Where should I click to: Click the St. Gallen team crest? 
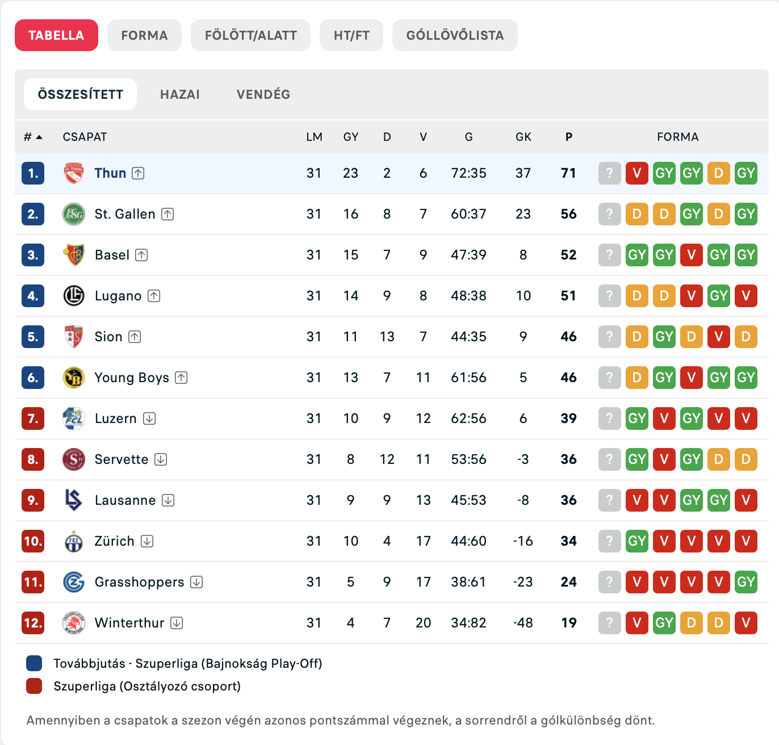click(x=74, y=214)
